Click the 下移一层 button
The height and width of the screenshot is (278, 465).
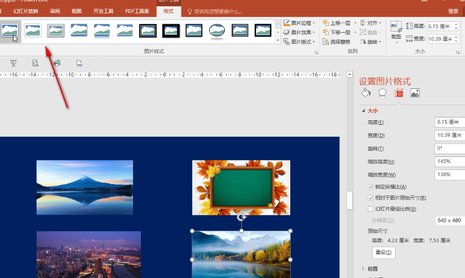(336, 32)
